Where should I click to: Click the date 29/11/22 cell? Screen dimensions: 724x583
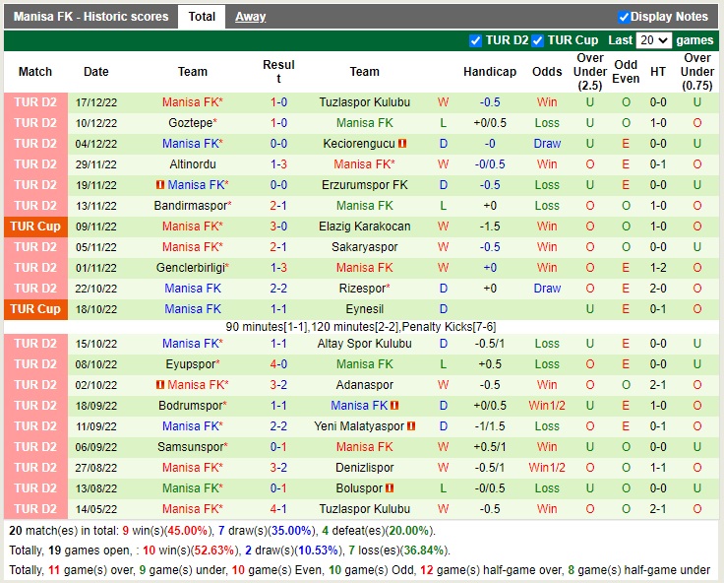pyautogui.click(x=96, y=164)
